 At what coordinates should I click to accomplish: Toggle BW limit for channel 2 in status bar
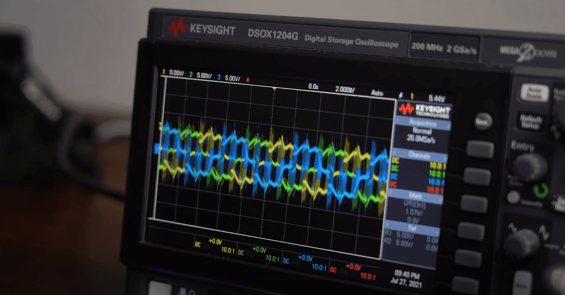[250, 255]
